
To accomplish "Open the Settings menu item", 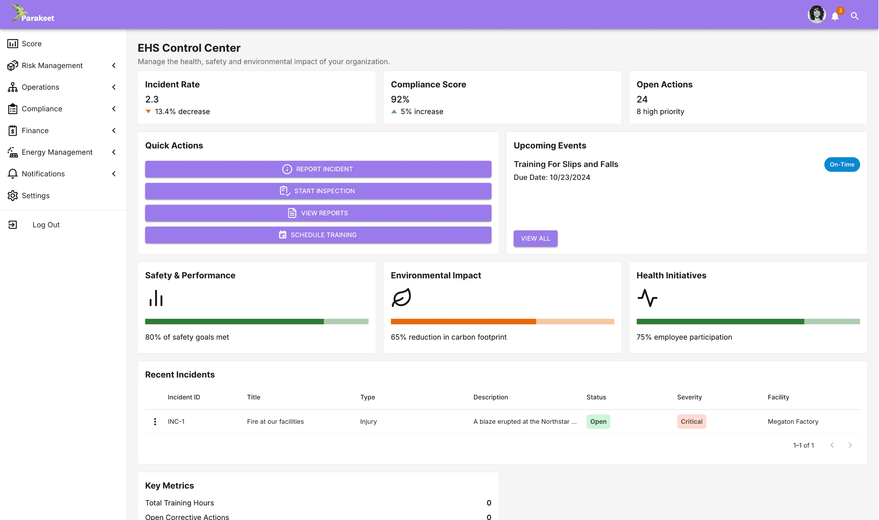I will 63,196.
